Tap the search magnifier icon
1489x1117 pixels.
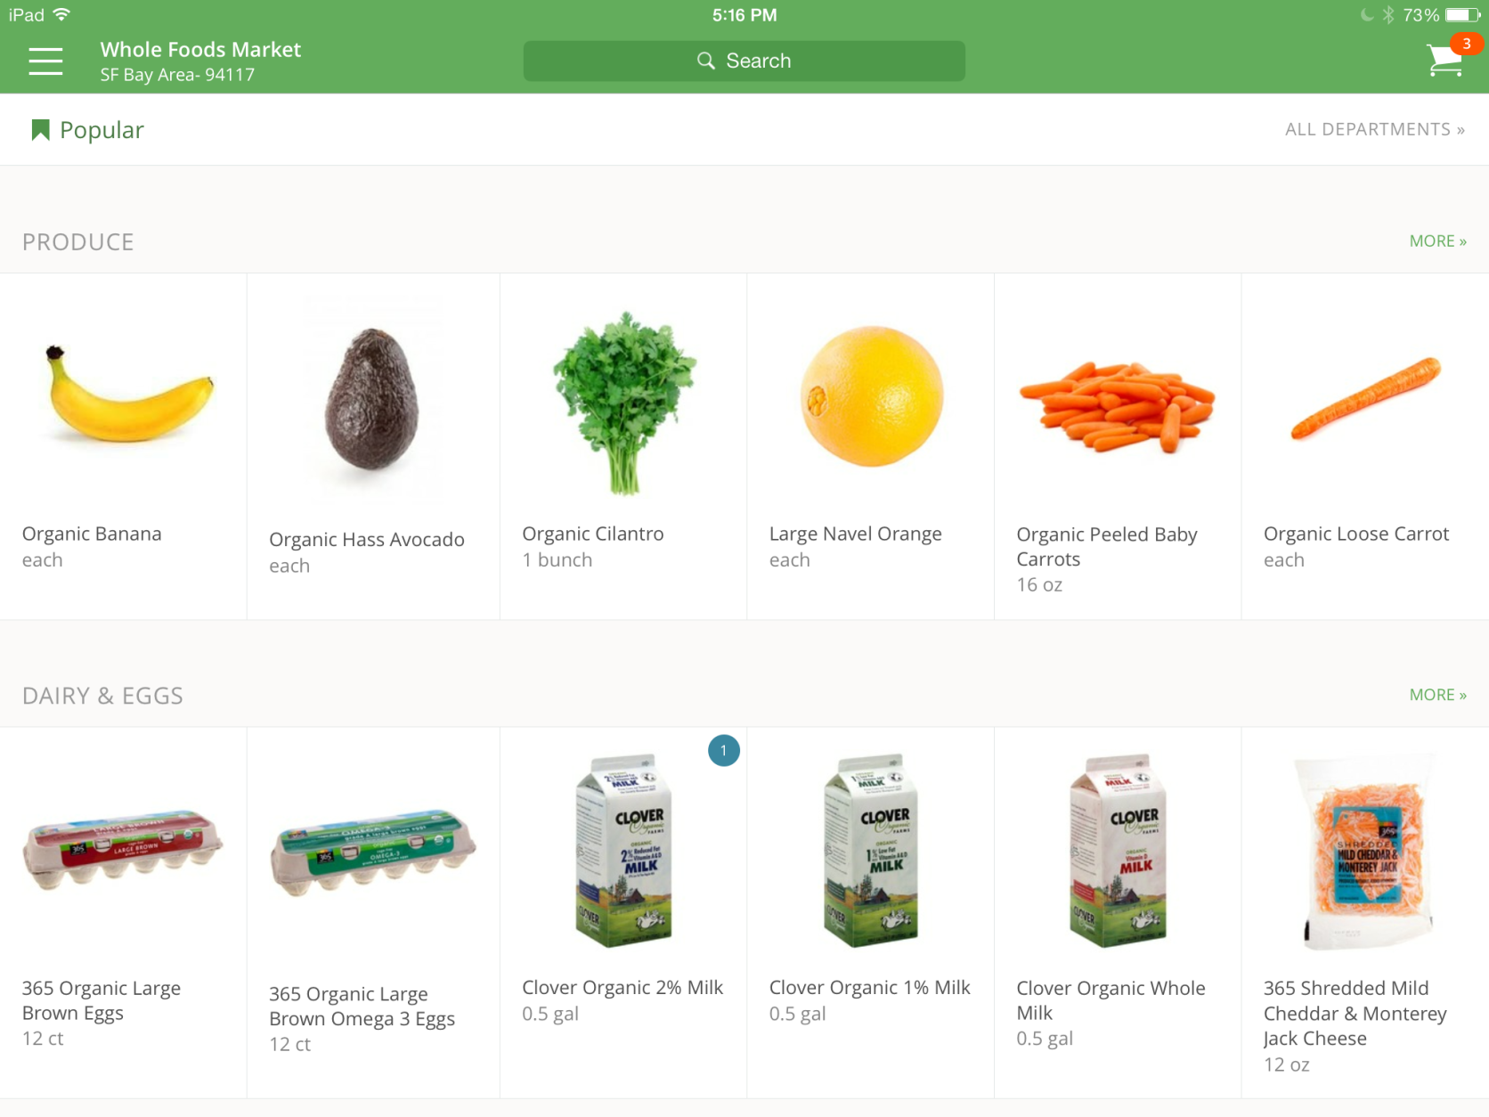706,61
